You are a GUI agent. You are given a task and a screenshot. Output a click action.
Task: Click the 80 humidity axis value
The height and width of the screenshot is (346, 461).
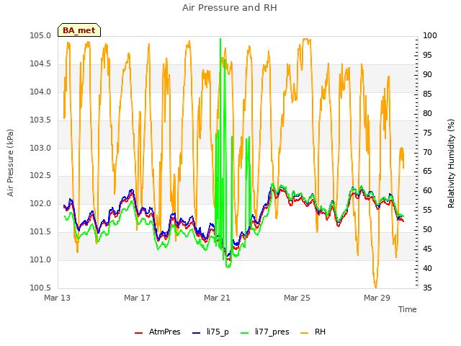[x=427, y=114]
